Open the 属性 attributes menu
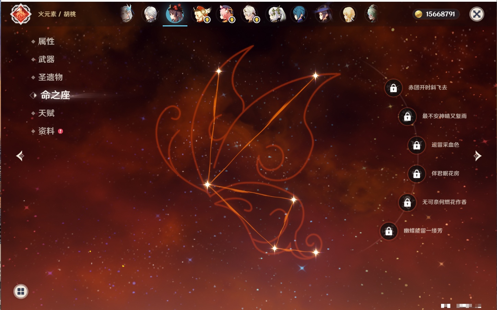Image resolution: width=497 pixels, height=310 pixels. [46, 41]
